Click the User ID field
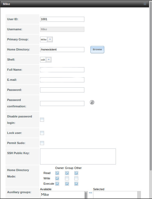 click(62, 19)
